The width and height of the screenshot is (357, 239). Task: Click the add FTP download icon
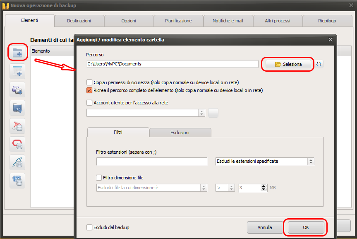coord(17,108)
